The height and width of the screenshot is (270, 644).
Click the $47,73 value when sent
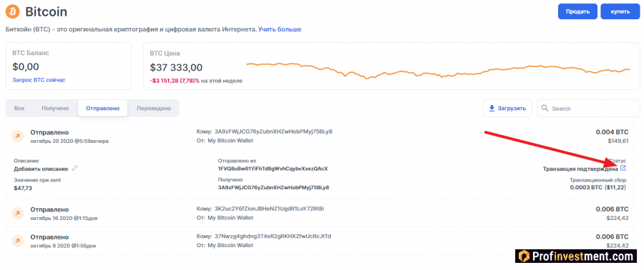click(23, 188)
